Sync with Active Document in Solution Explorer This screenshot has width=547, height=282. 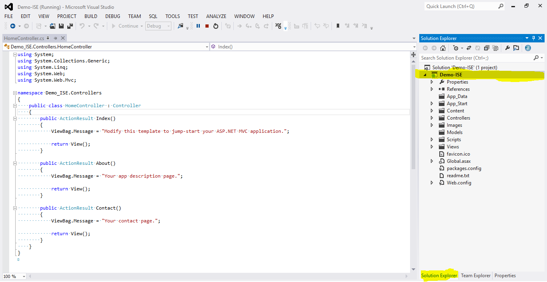[469, 48]
